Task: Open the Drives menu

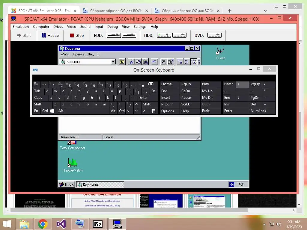Action: tap(58, 27)
